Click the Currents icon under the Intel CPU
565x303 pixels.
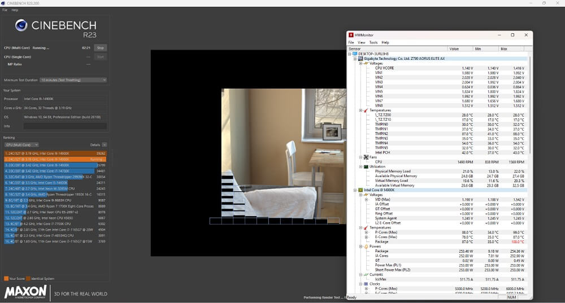(x=366, y=275)
